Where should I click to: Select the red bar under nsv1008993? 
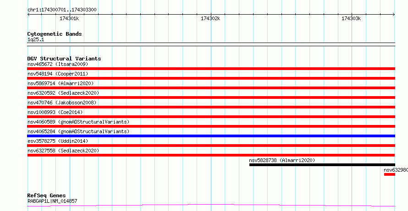211,117
